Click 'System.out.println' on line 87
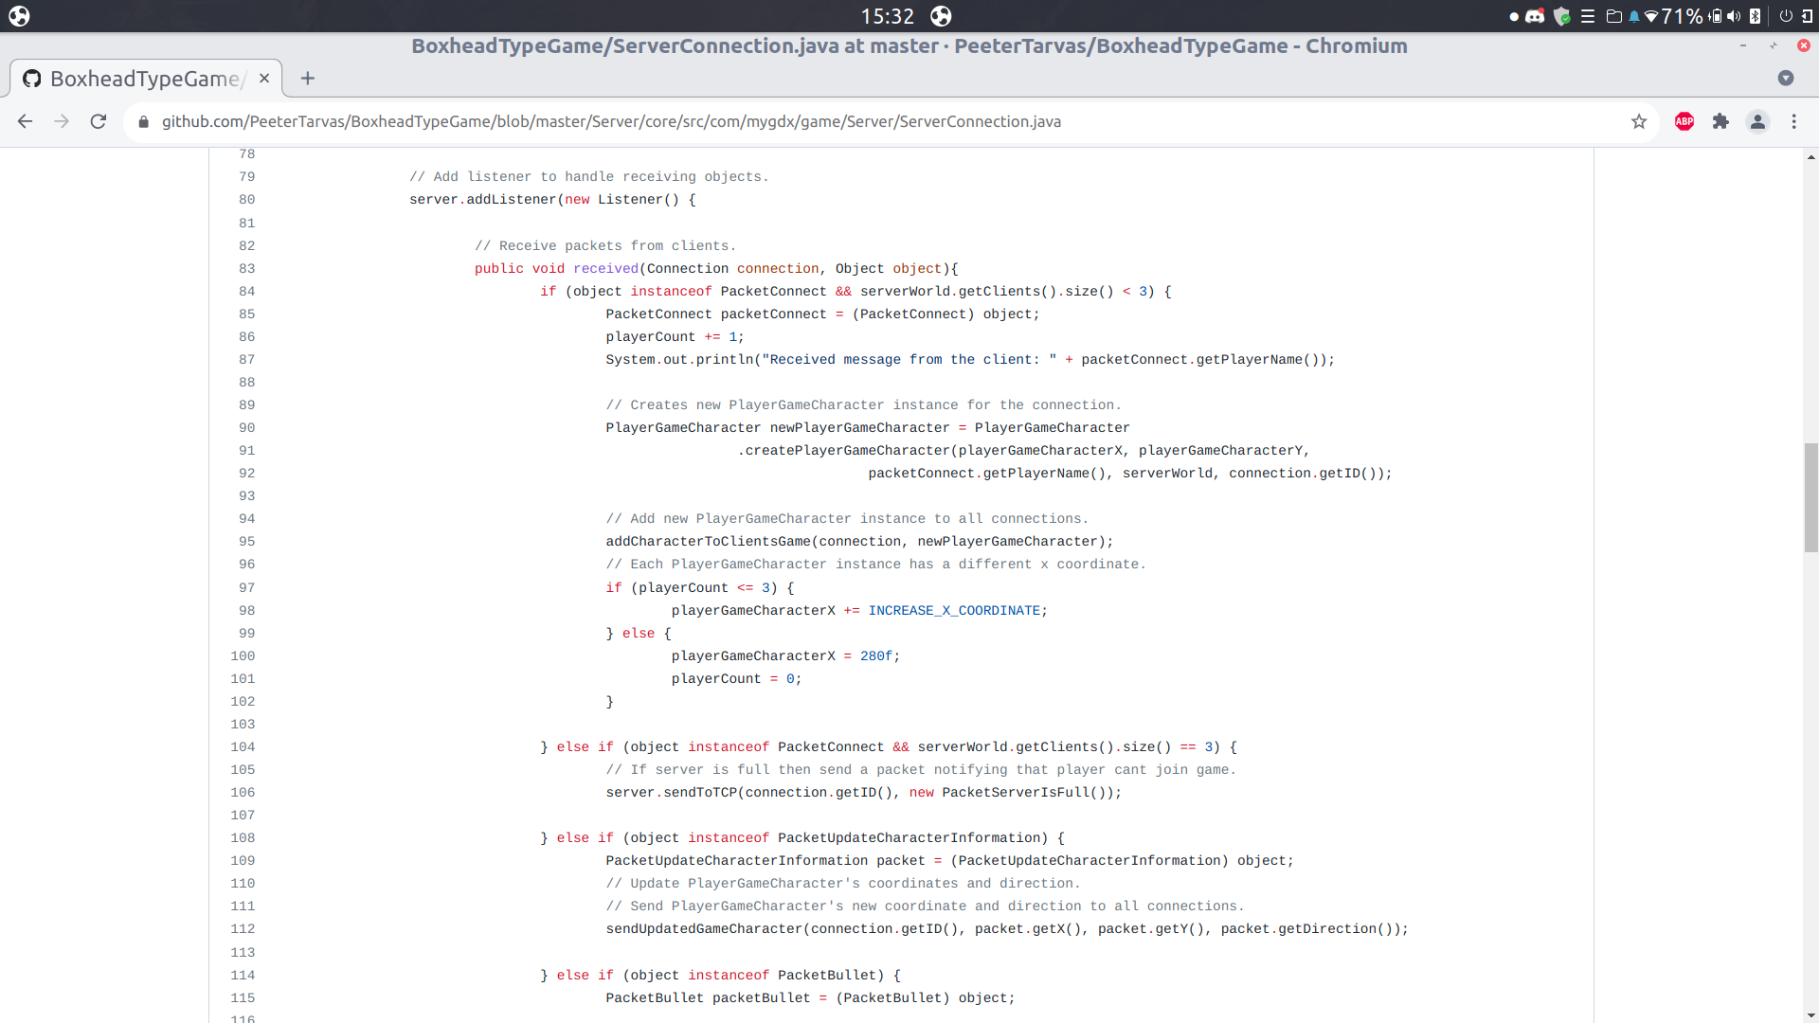This screenshot has height=1023, width=1819. (679, 360)
